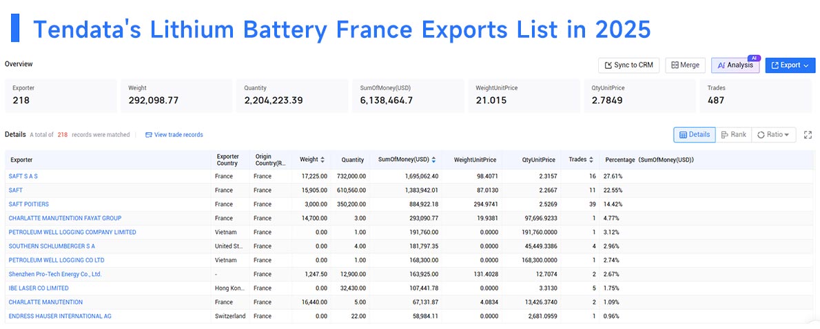Open exporter SOUTHERN SCHLUMBERGER S A
The height and width of the screenshot is (329, 820).
point(52,246)
